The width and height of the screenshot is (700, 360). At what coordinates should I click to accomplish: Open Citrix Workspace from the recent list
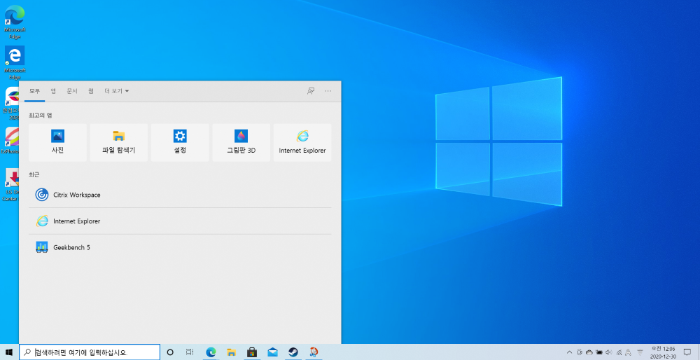180,195
